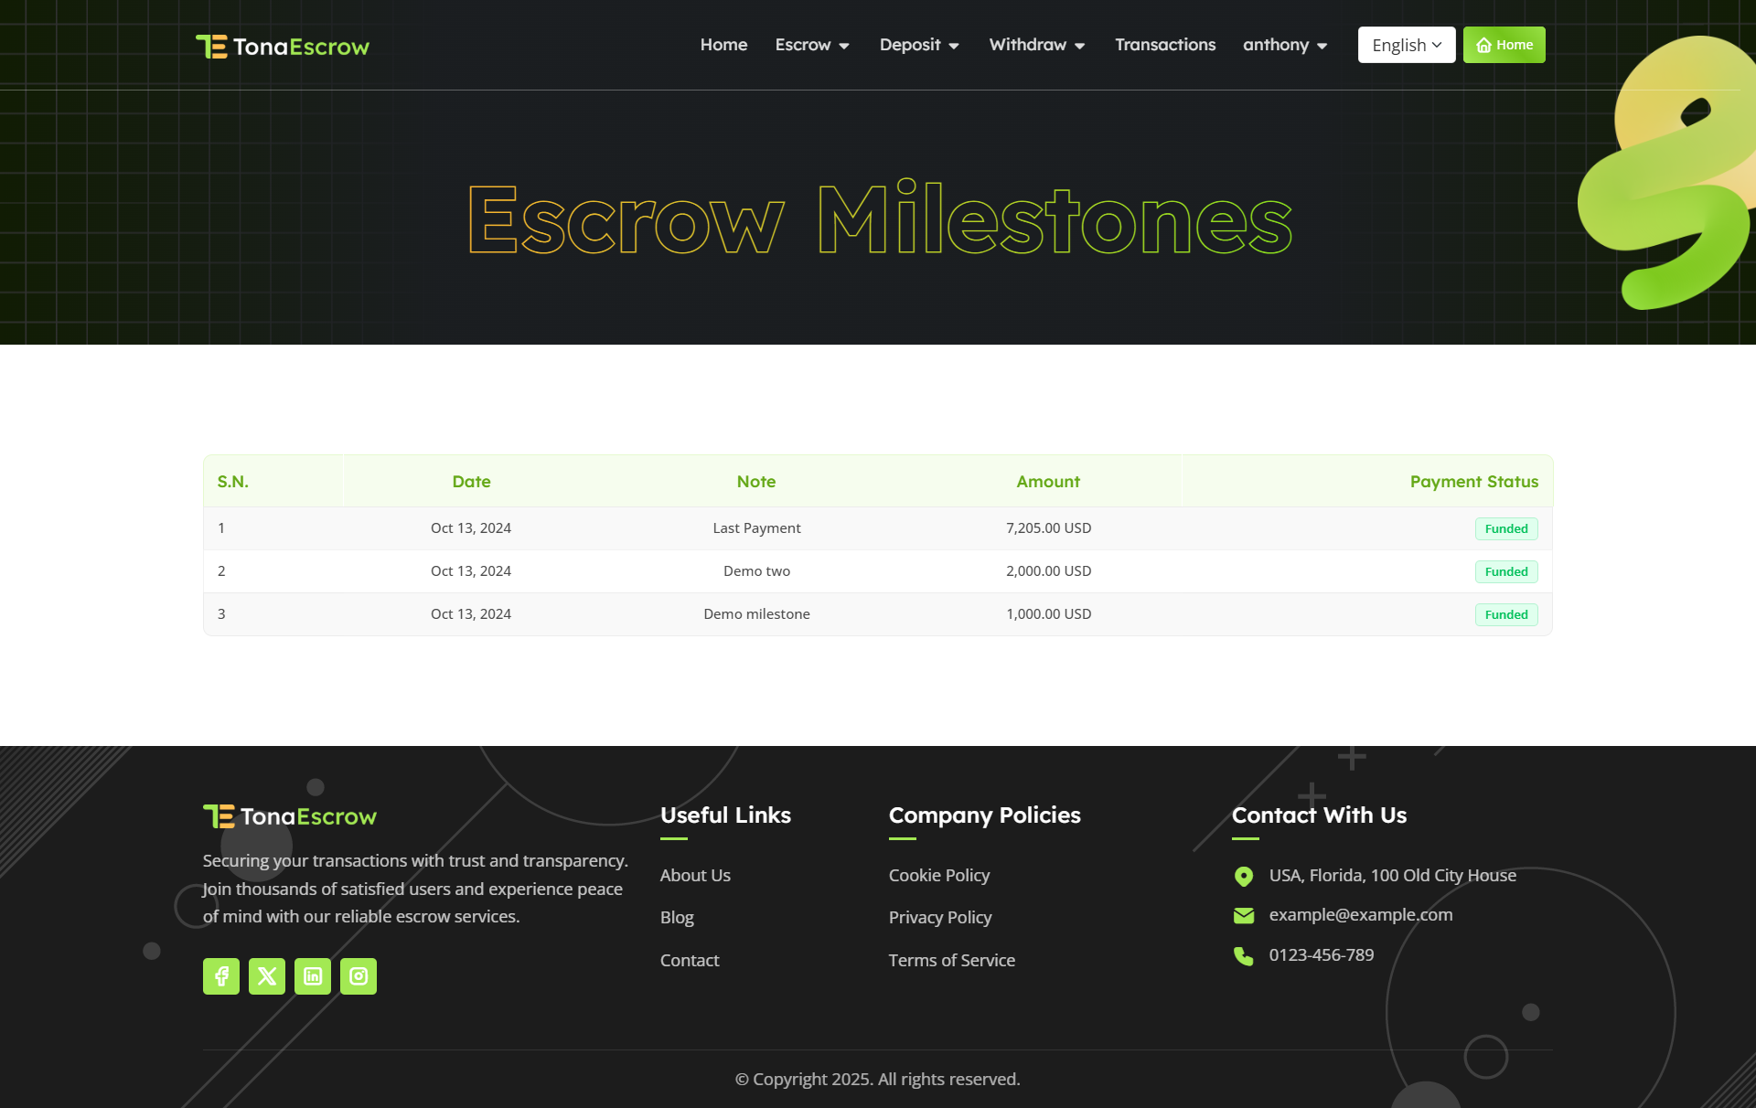Select the LinkedIn social icon
Screen dimensions: 1756x1108
tap(312, 976)
